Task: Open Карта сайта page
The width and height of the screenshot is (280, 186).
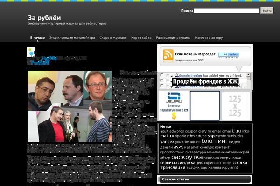Action: click(141, 38)
